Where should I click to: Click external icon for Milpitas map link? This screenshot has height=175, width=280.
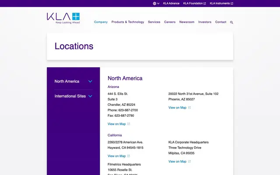click(x=189, y=161)
